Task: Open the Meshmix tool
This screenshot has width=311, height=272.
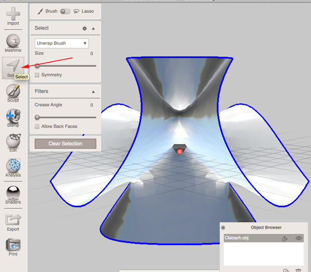Action: [13, 43]
